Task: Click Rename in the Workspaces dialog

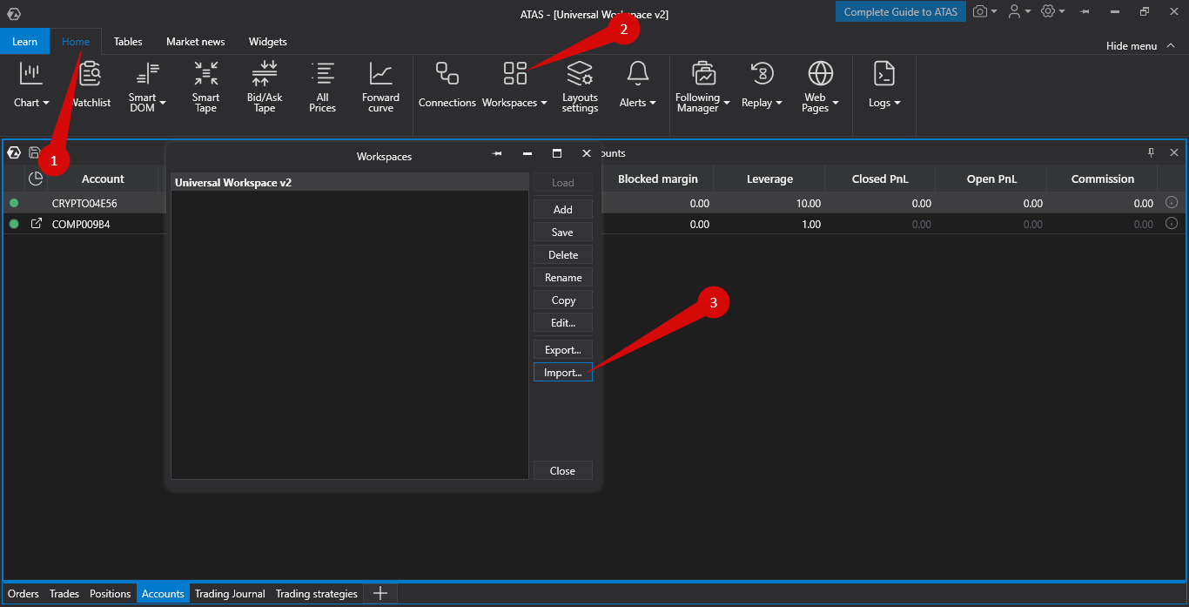Action: pyautogui.click(x=563, y=277)
